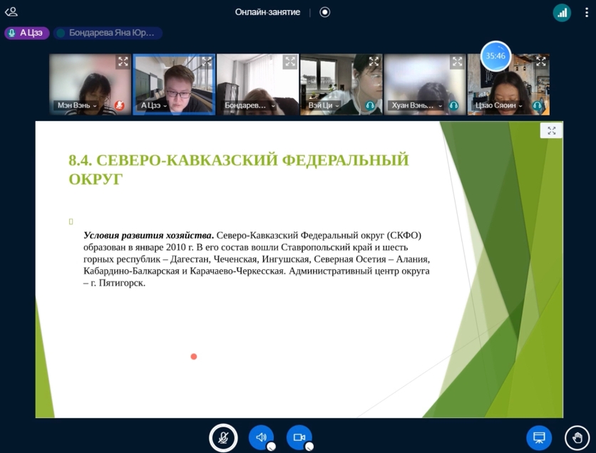
Task: Maximize the Вэй Ци video tile
Action: tap(374, 62)
